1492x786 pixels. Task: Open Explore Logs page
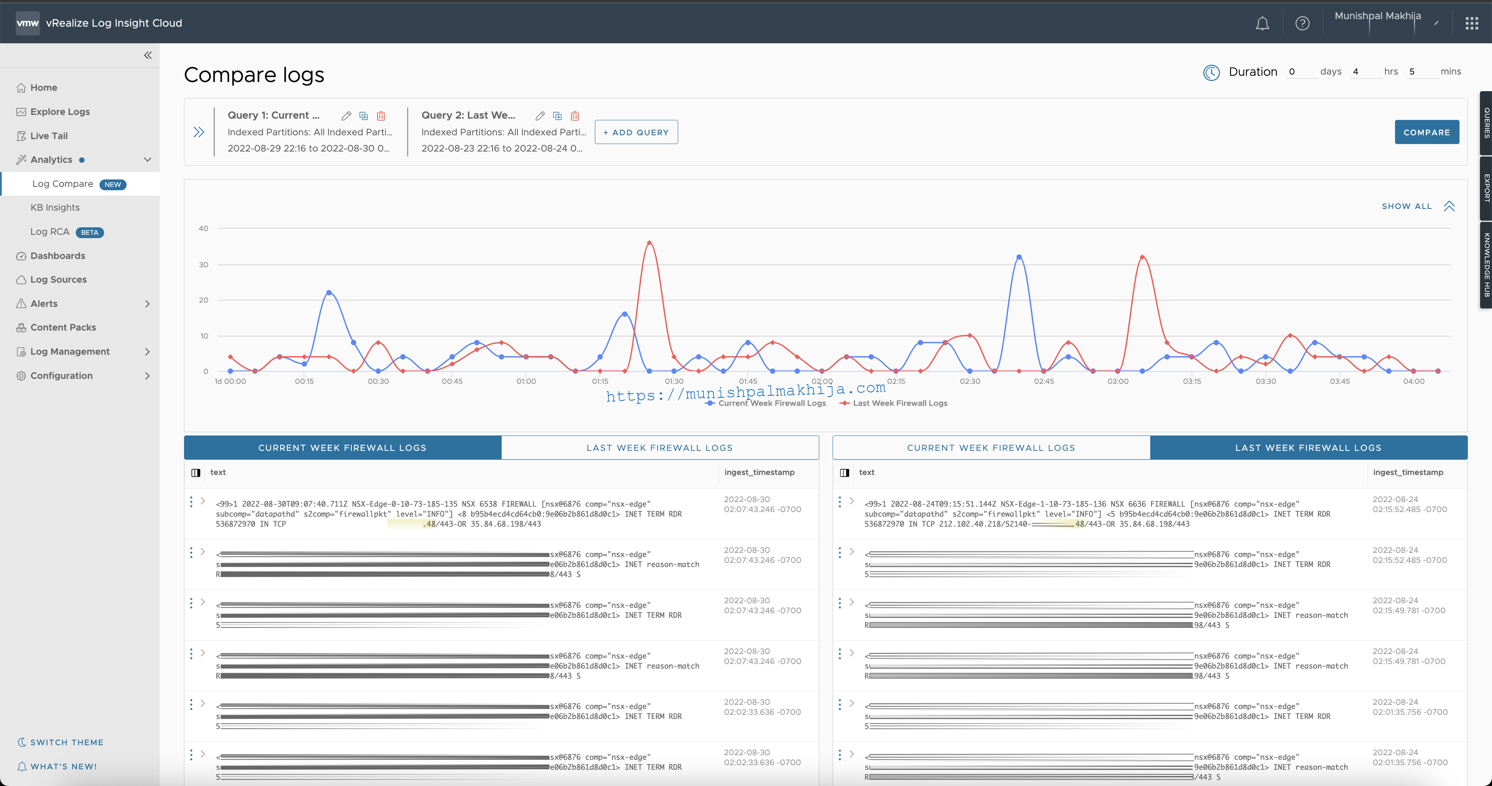coord(60,112)
